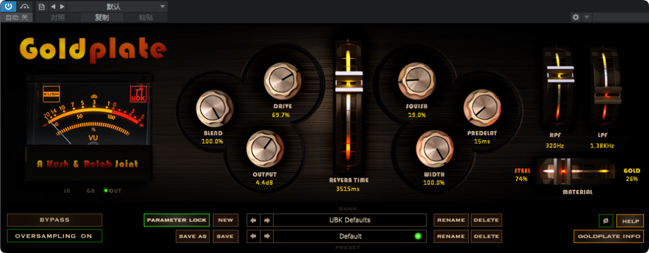Toggle Oversampling On button

55,236
